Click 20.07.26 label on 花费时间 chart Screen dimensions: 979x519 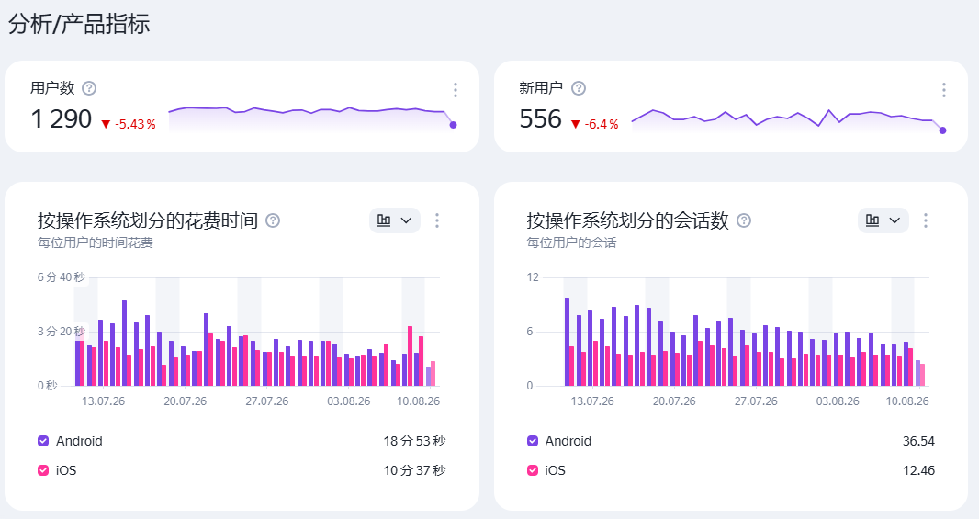(186, 401)
